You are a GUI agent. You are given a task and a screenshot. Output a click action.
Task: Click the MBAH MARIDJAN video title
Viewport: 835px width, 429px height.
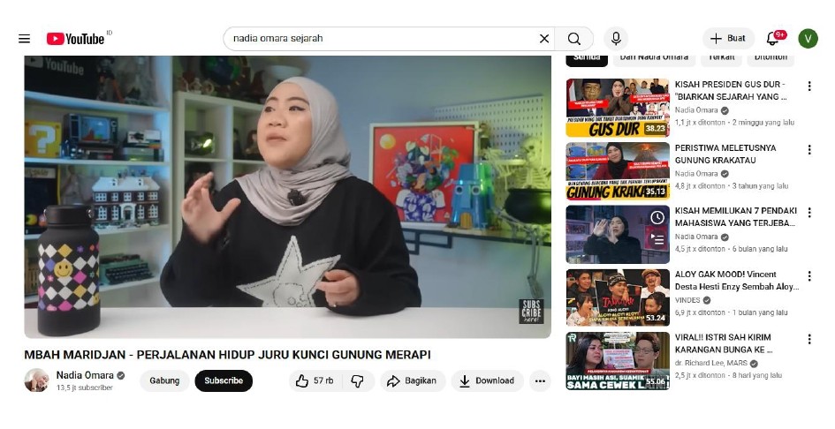(227, 355)
